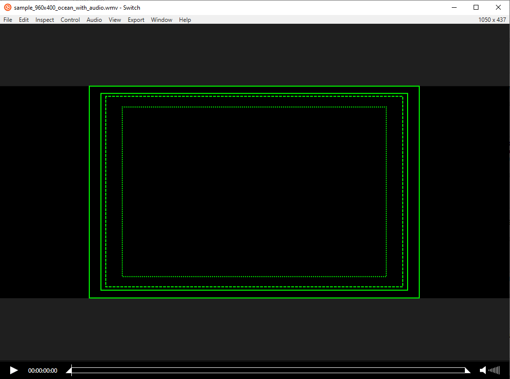
Task: Open the Control menu
Action: [70, 20]
